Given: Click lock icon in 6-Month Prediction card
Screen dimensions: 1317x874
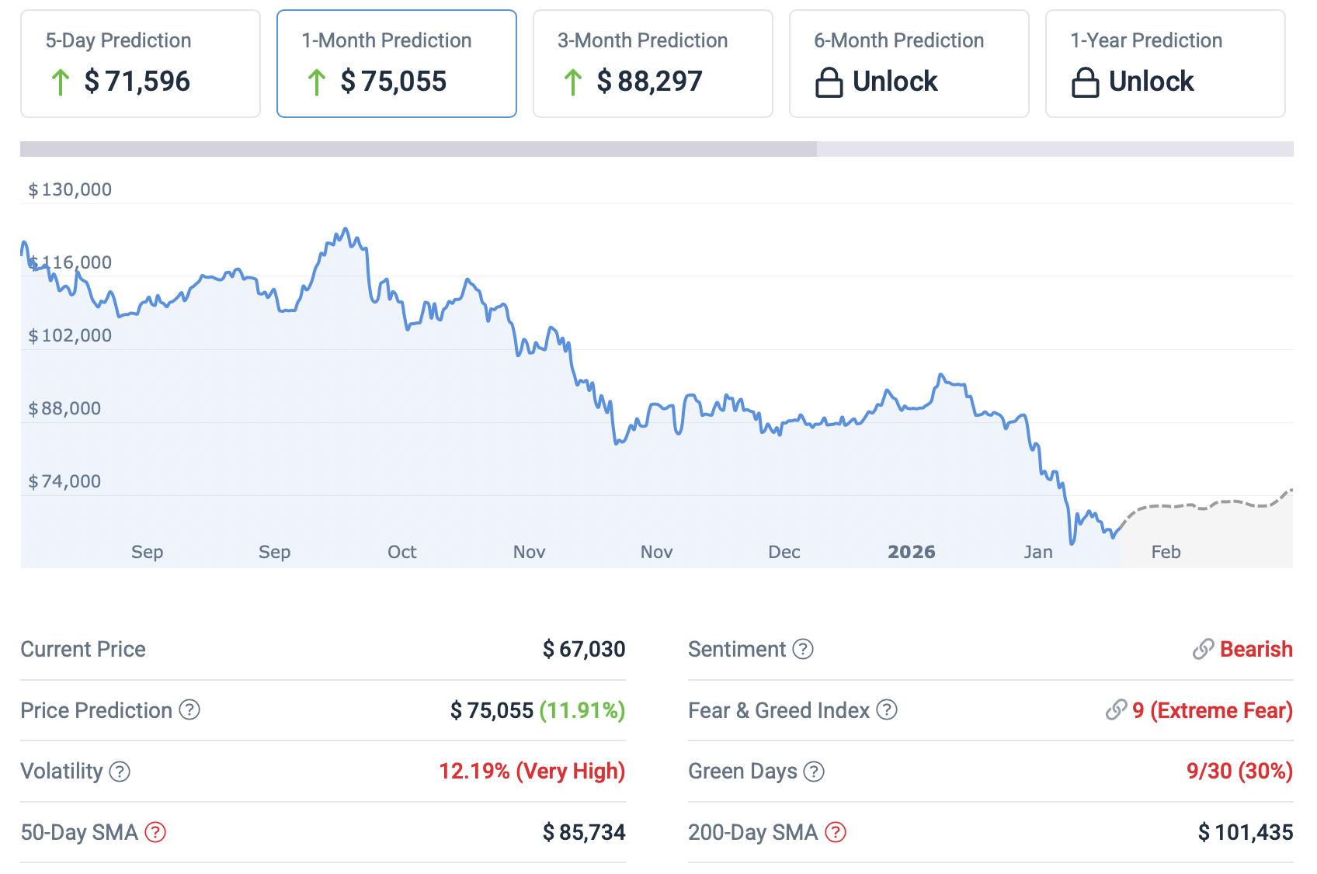Looking at the screenshot, I should coord(829,82).
